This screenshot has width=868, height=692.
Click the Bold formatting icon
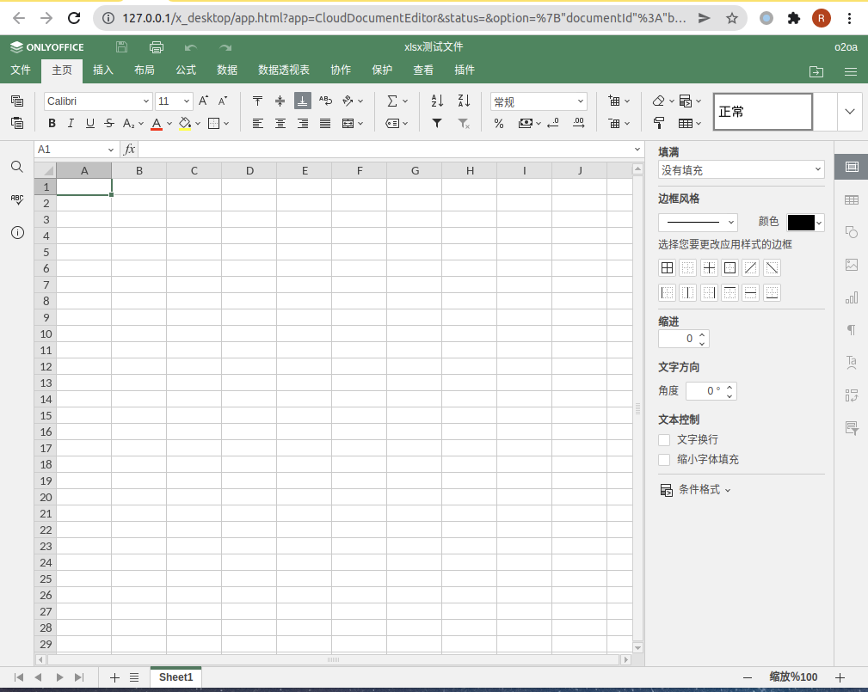point(52,124)
